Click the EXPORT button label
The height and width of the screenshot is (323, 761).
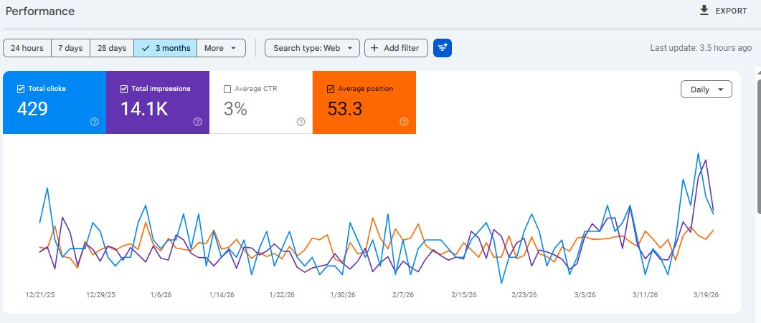(x=732, y=11)
